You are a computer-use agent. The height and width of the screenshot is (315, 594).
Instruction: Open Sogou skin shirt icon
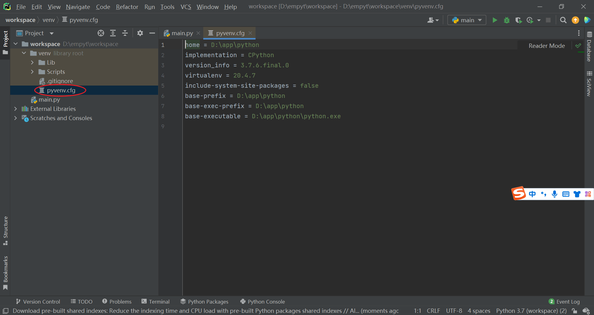click(577, 194)
